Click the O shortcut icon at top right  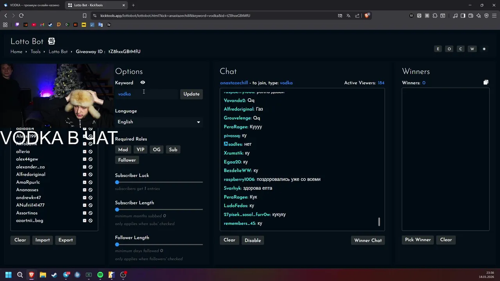[x=449, y=49]
